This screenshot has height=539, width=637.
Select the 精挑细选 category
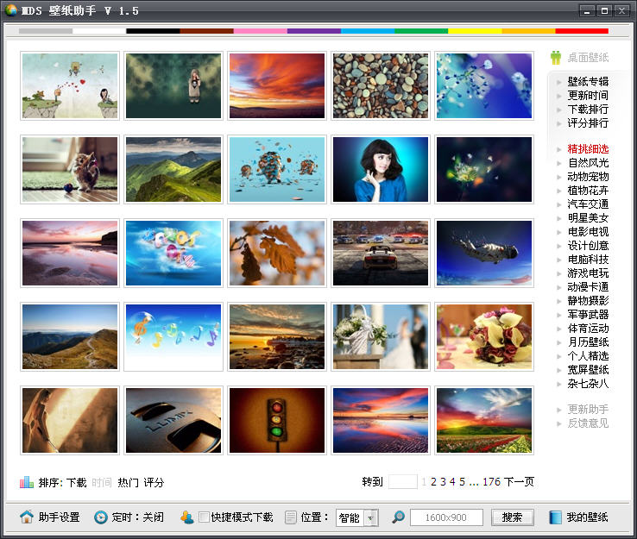(x=588, y=149)
